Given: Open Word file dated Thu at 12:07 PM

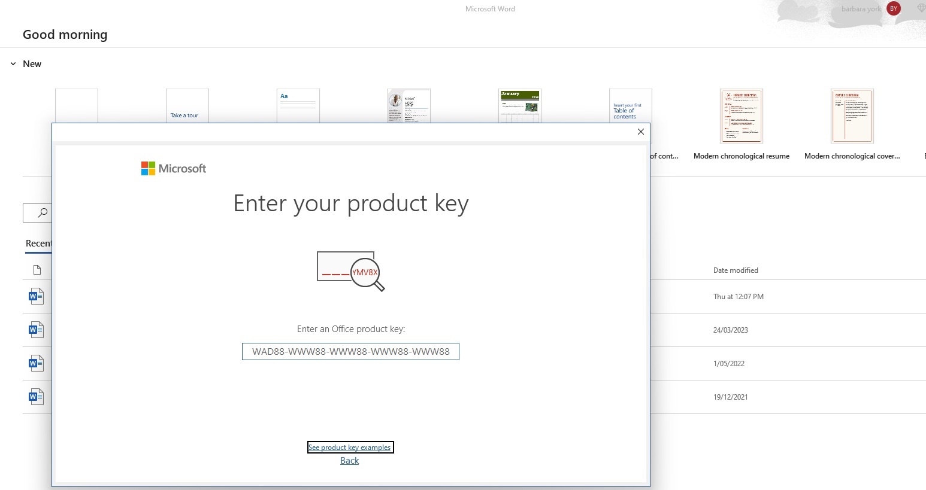Looking at the screenshot, I should pyautogui.click(x=37, y=296).
